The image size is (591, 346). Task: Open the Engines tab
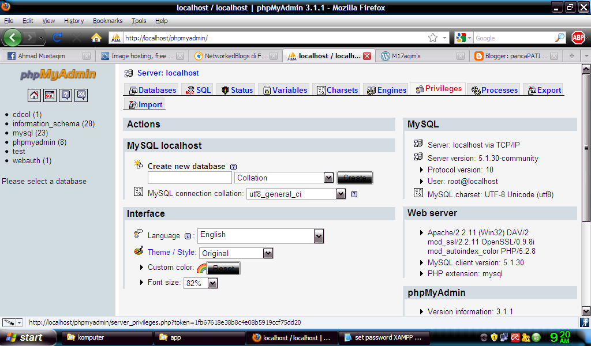(x=387, y=90)
